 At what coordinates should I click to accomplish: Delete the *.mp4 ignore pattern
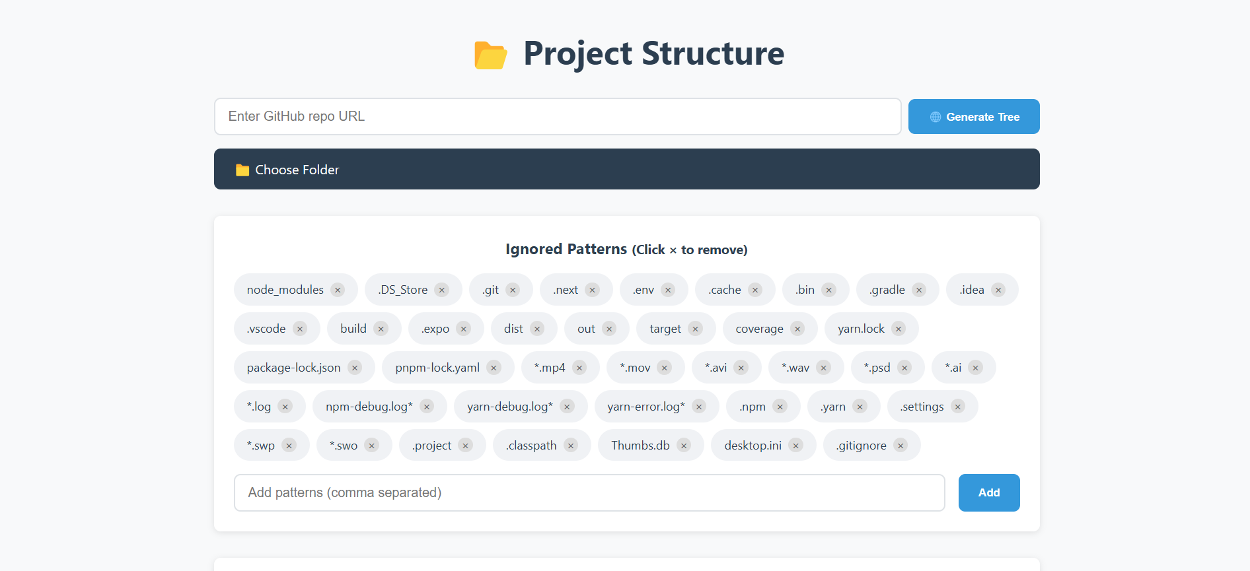coord(579,368)
